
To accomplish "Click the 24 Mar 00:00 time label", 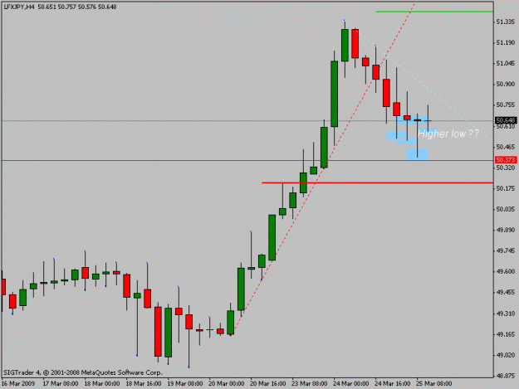I will 351,384.
